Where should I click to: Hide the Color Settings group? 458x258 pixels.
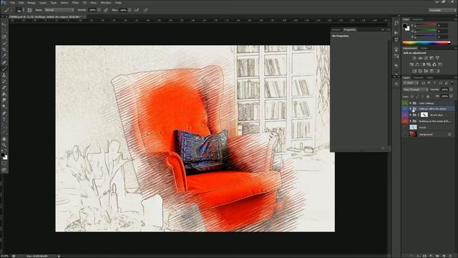405,103
